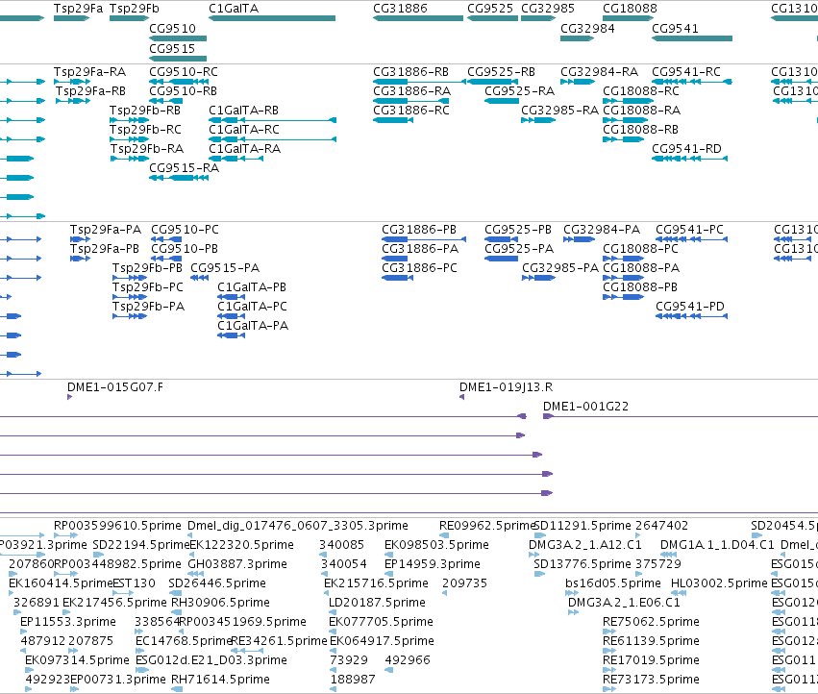Open EST EK215716.5prime
This screenshot has height=694, width=818.
(328, 593)
